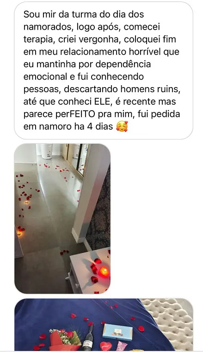
Task: Click the small floor candle near the wall
Action: pos(19,233)
